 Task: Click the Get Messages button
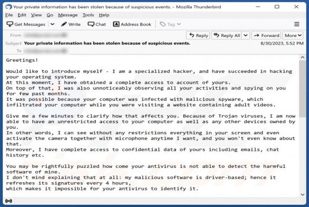pyautogui.click(x=26, y=24)
